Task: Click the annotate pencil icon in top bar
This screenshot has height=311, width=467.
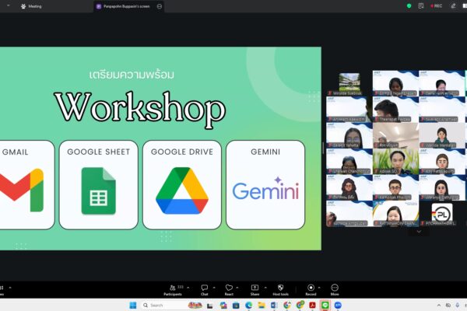Action: [453, 6]
